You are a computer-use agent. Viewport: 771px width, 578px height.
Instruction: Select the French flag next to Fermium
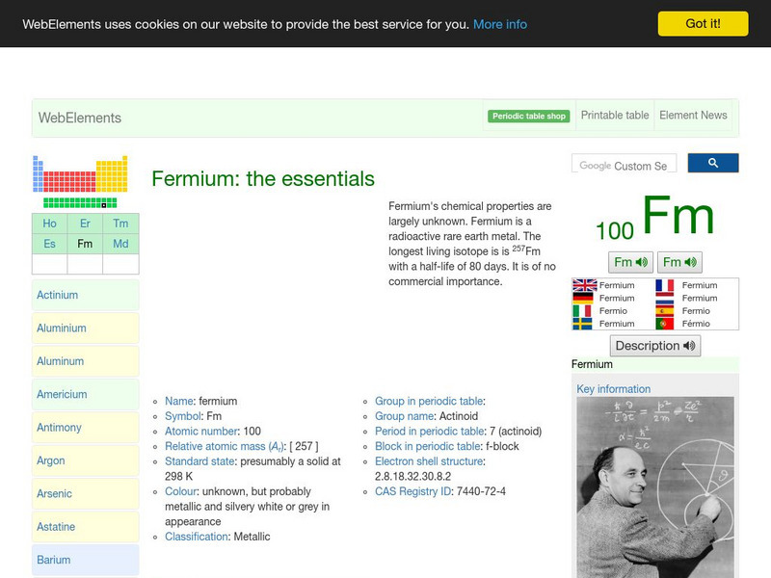click(x=665, y=285)
